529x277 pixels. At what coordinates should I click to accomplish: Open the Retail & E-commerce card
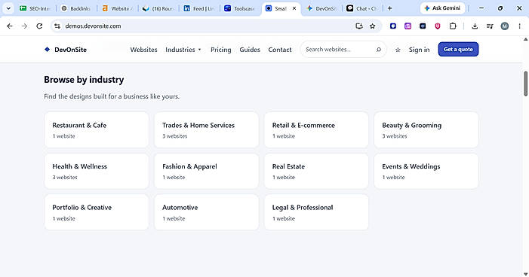pyautogui.click(x=316, y=130)
